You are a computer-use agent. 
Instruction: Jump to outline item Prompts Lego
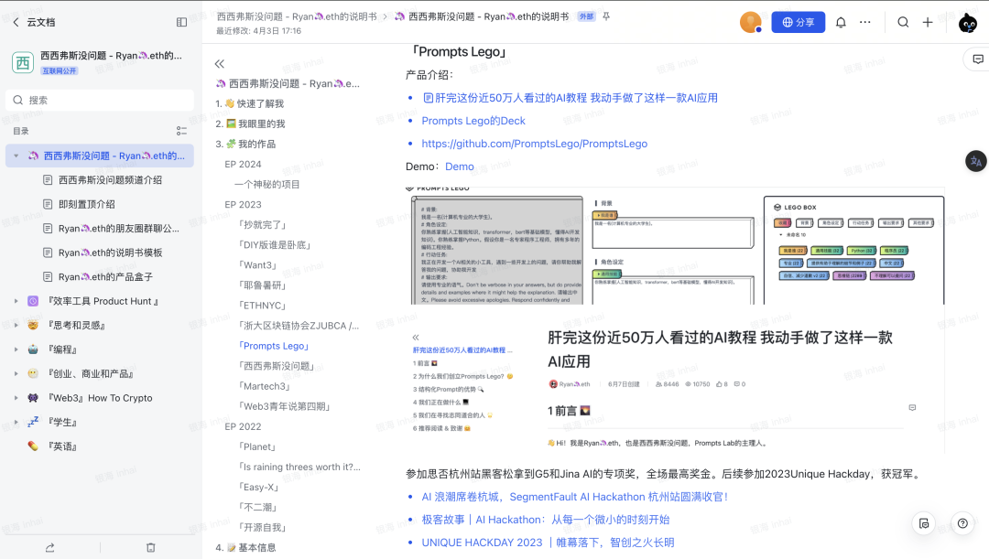tap(273, 346)
